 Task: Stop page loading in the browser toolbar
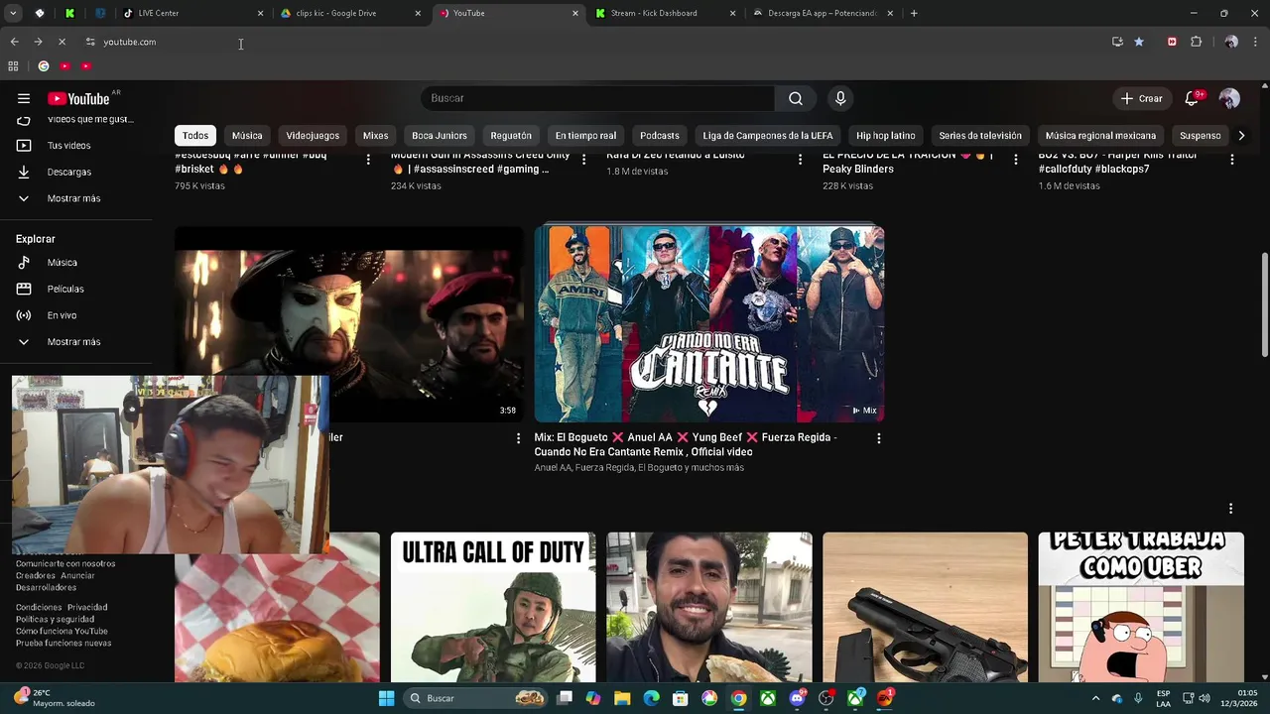point(62,42)
